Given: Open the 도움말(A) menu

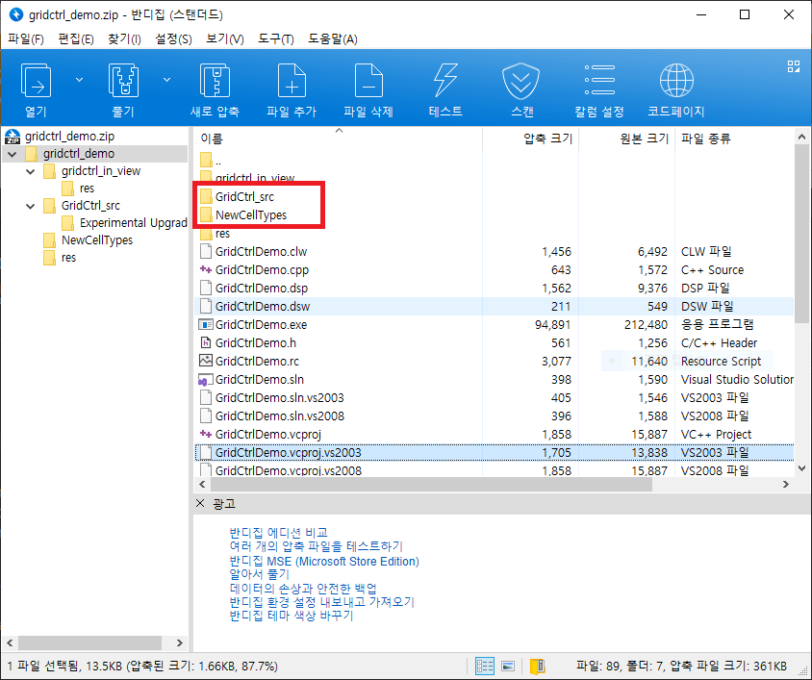Looking at the screenshot, I should coord(333,39).
